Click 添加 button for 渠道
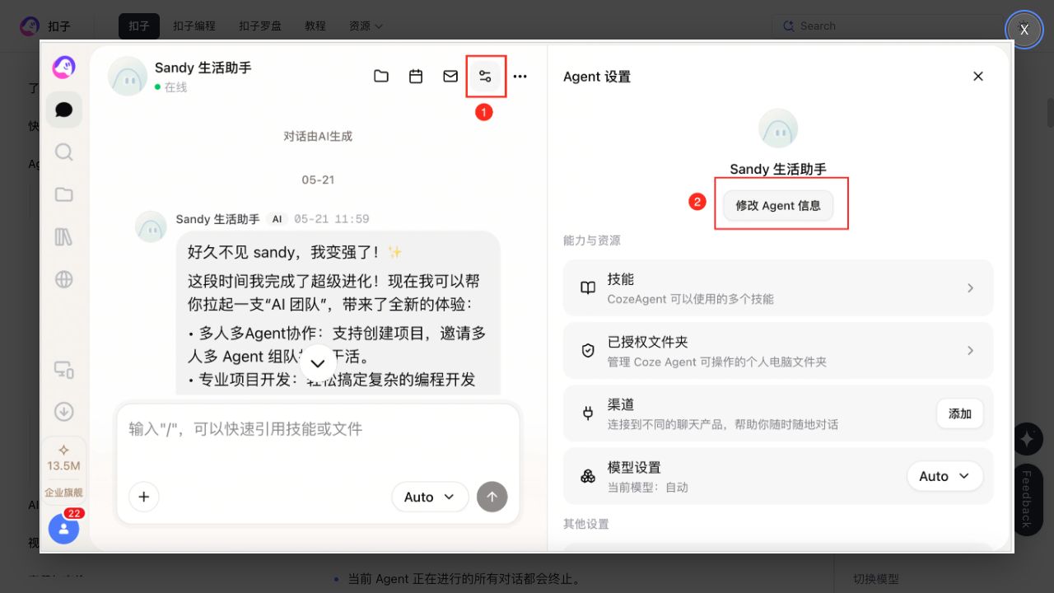This screenshot has width=1054, height=593. pos(960,413)
